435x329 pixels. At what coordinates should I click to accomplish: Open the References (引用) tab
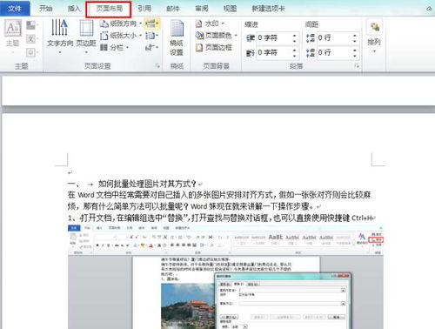tap(144, 9)
